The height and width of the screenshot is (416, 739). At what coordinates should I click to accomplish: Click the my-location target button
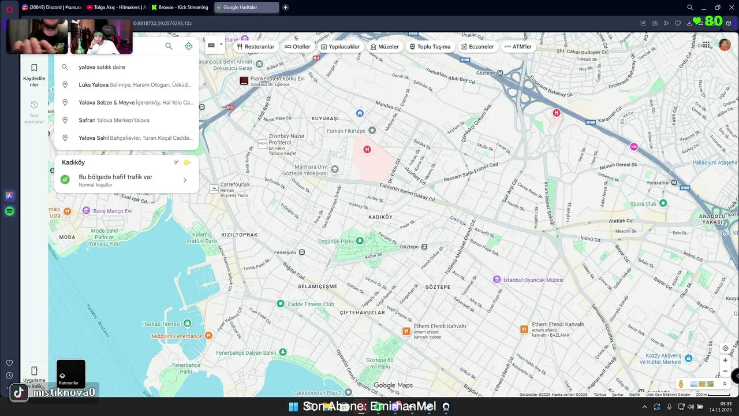point(725,348)
